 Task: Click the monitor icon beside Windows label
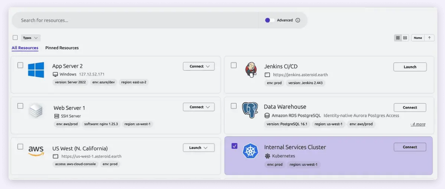[x=55, y=74]
